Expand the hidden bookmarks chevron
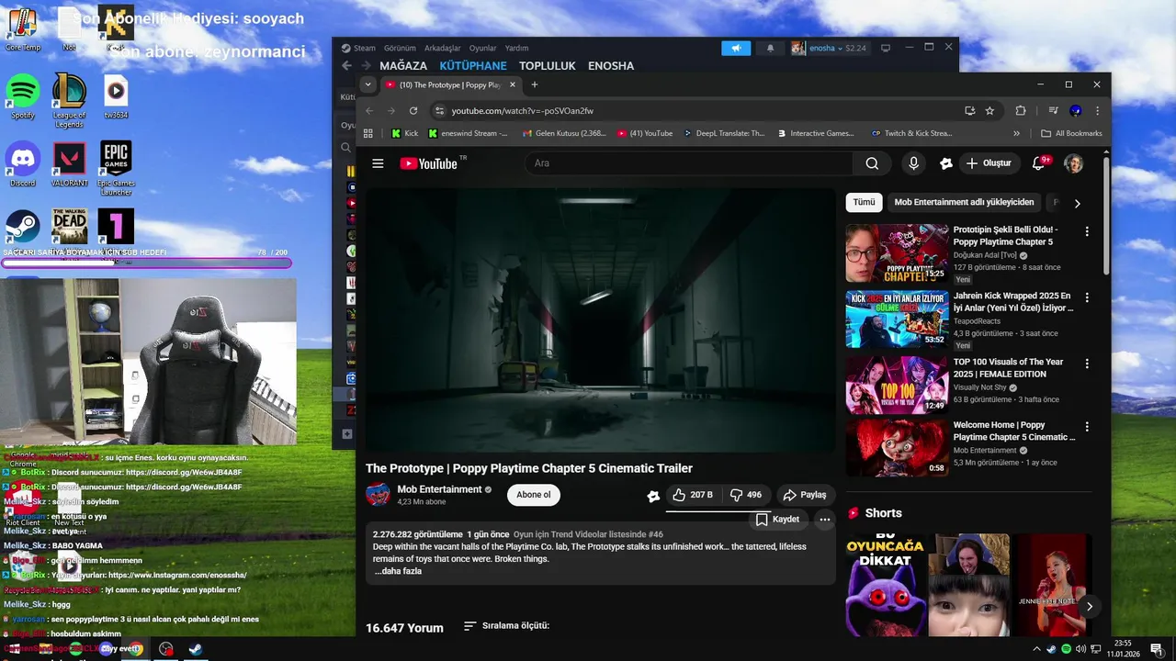Image resolution: width=1176 pixels, height=661 pixels. (x=1016, y=133)
